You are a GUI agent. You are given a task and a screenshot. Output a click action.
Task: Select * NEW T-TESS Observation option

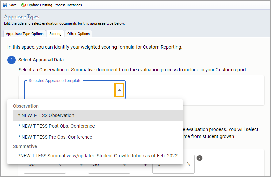(x=98, y=115)
